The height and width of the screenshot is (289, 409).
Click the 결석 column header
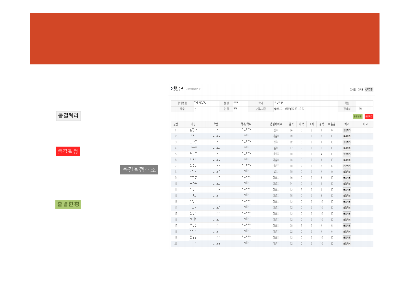pos(321,124)
